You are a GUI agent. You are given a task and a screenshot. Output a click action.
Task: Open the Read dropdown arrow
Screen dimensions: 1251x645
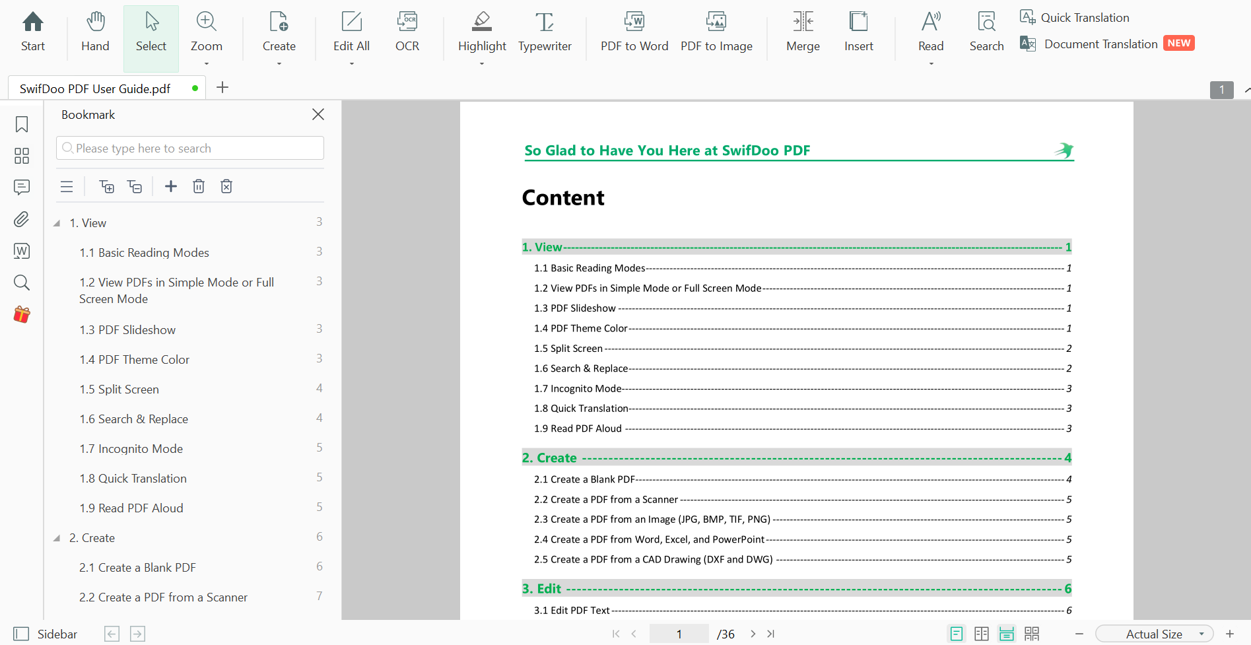pos(931,64)
